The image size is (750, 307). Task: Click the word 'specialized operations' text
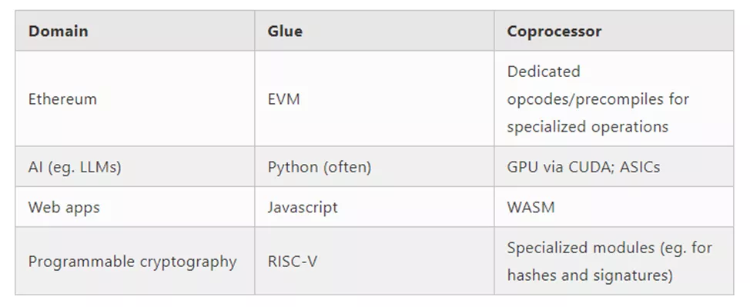tap(588, 127)
